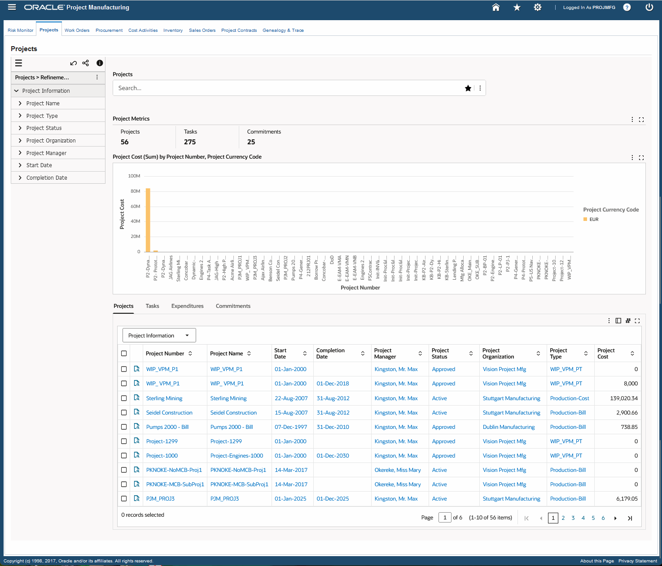662x566 pixels.
Task: Switch to Risk Monitor tab
Action: pyautogui.click(x=21, y=30)
